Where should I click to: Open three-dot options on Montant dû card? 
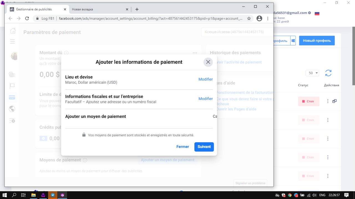[195, 53]
